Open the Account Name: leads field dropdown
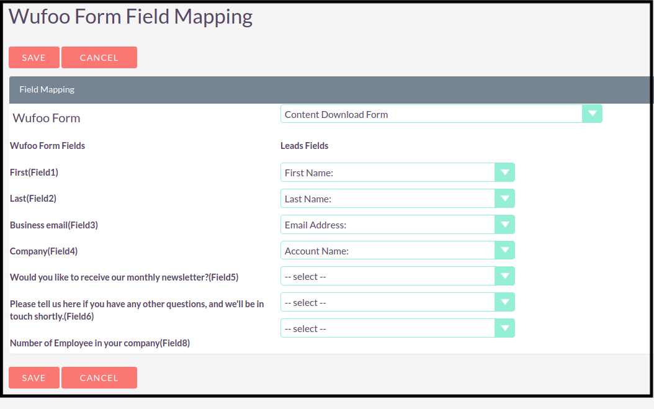Image resolution: width=654 pixels, height=409 pixels. point(398,250)
